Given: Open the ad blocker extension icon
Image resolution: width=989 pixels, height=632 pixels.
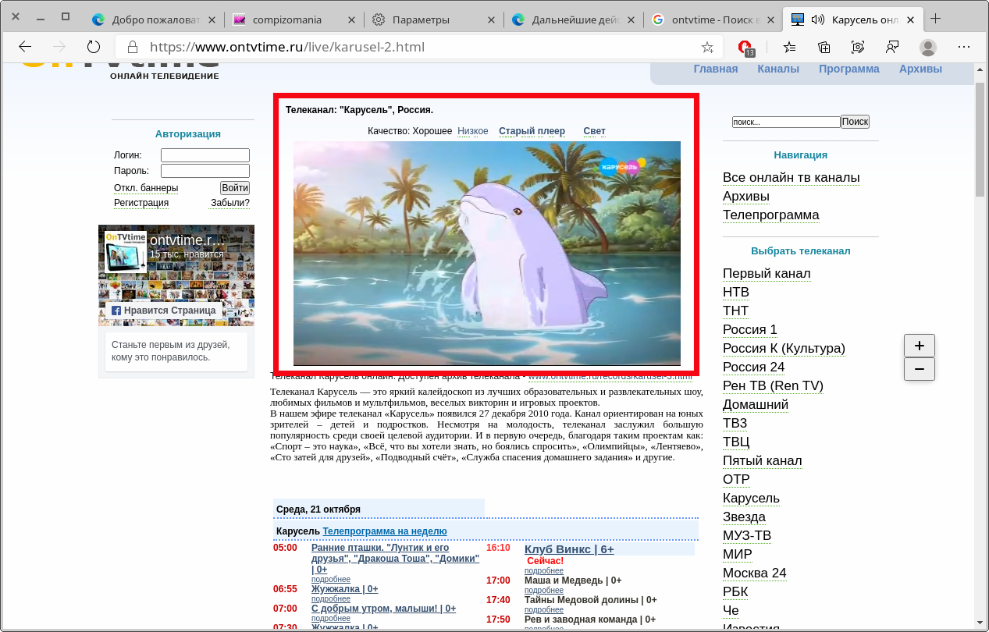Looking at the screenshot, I should click(745, 48).
